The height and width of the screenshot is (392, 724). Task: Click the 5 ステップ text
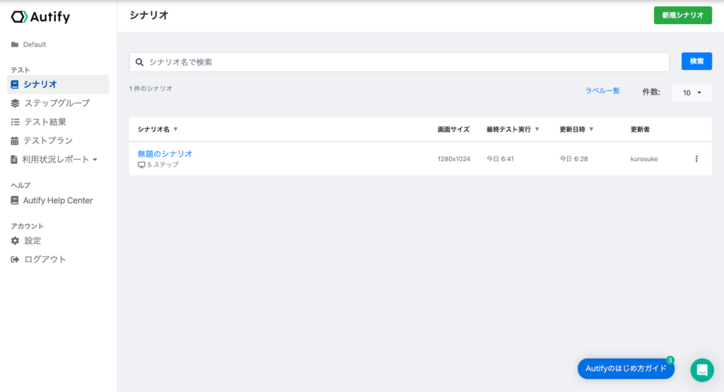point(163,165)
